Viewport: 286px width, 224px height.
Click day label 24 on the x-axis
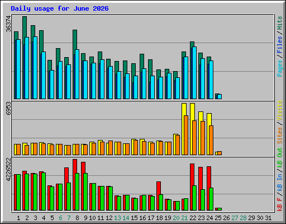point(209,218)
